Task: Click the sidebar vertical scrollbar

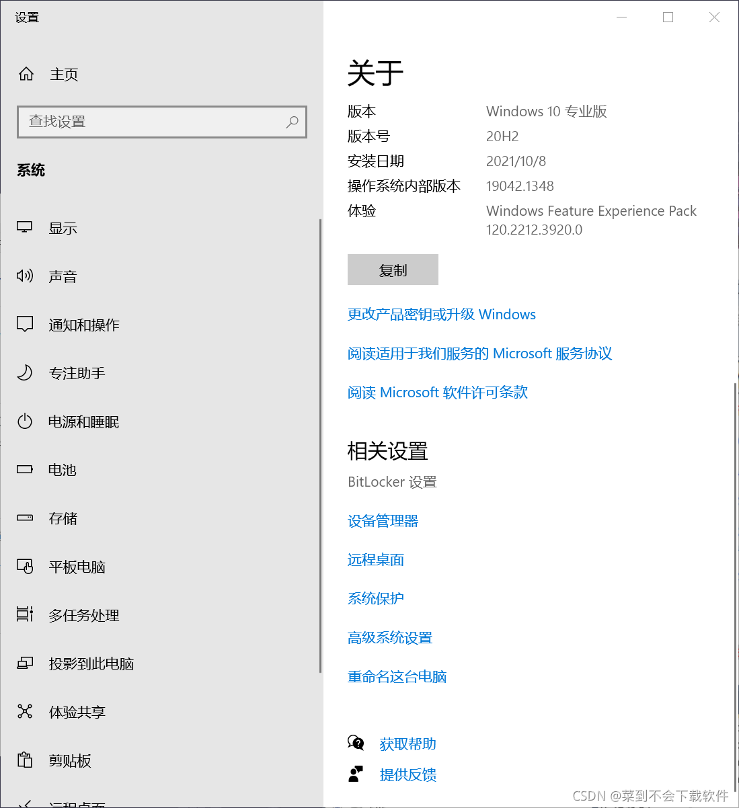Action: (x=320, y=445)
